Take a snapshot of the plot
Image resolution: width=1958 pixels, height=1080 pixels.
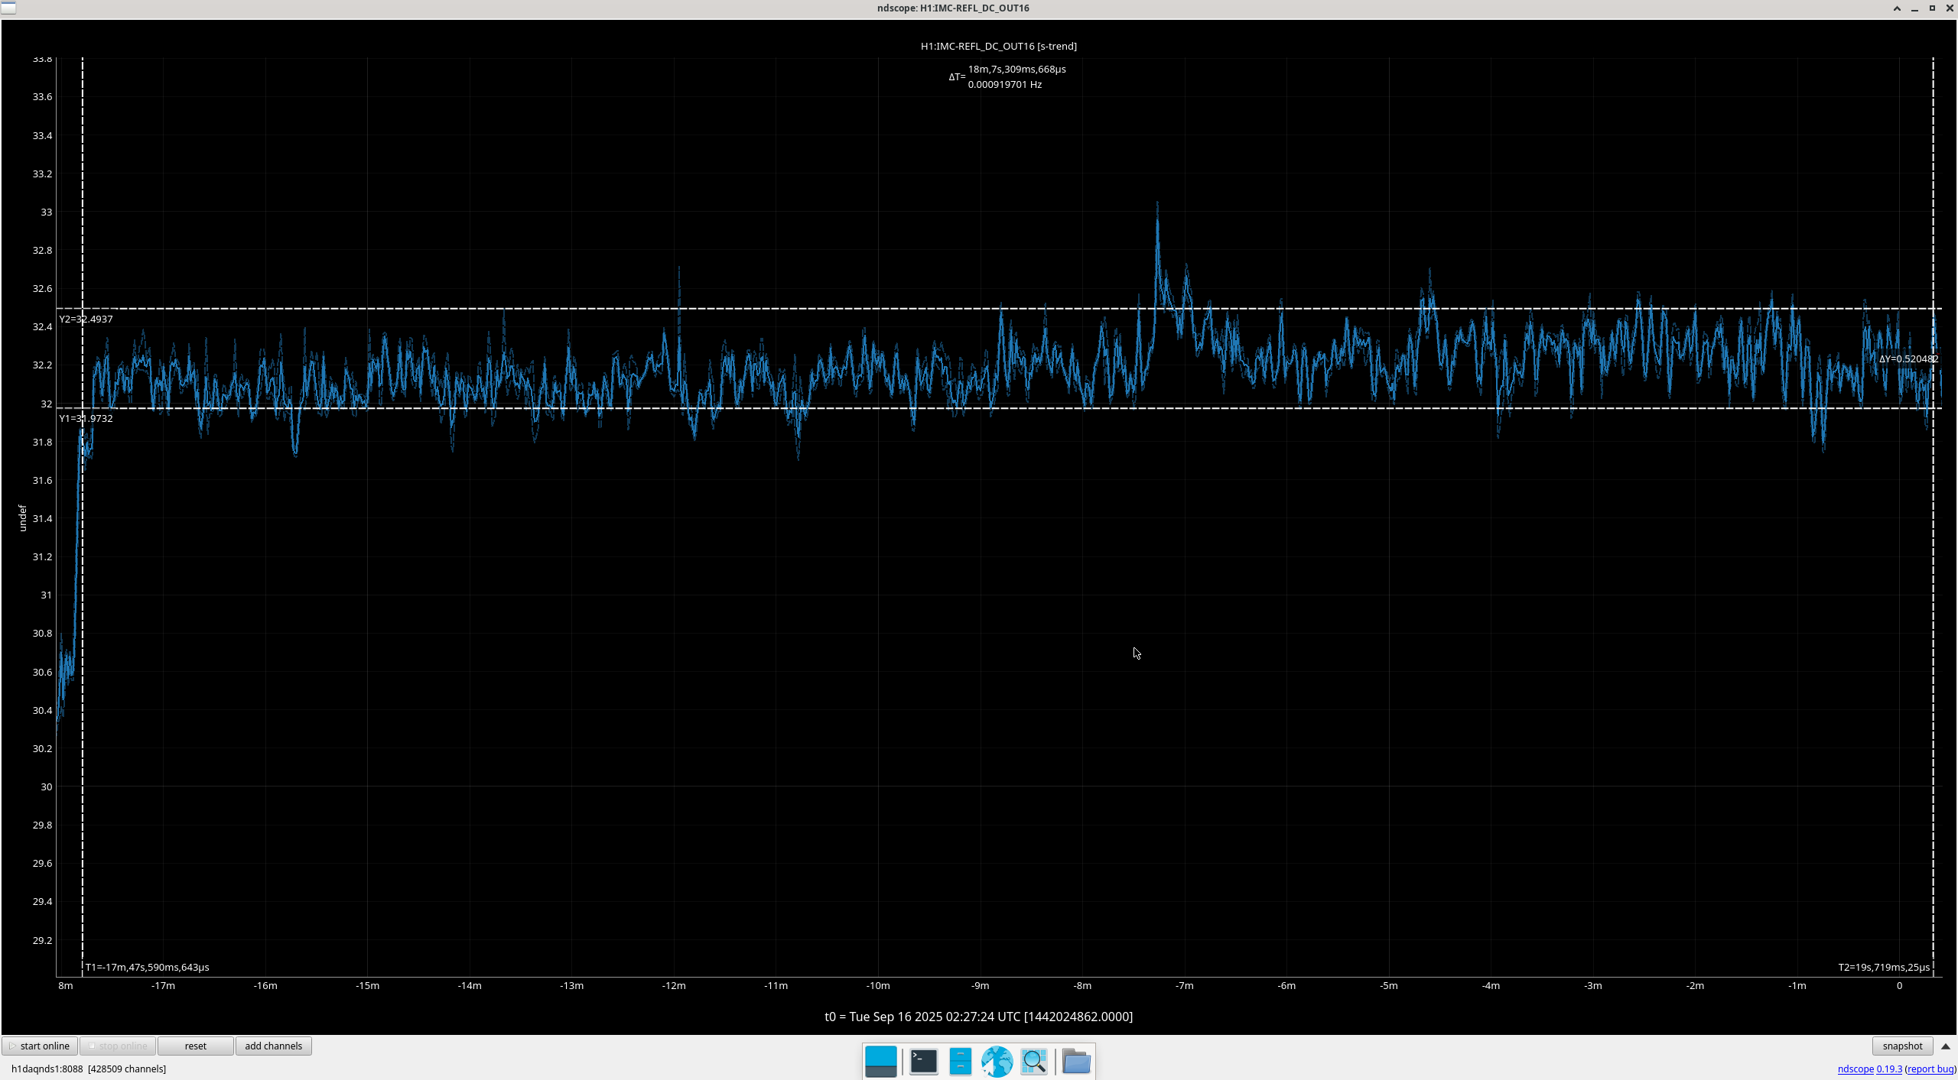coord(1902,1046)
